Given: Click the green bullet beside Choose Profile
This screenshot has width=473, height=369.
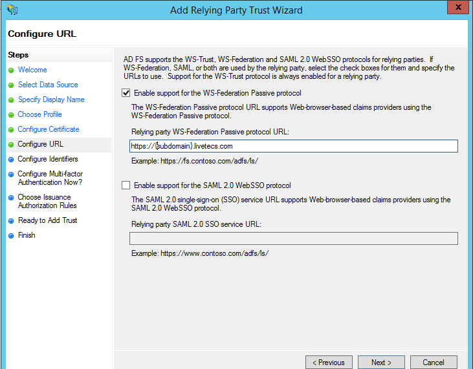Looking at the screenshot, I should click(11, 115).
